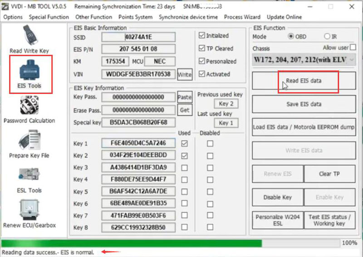
Task: Click the Paste button for Key Pass
Action: [185, 97]
